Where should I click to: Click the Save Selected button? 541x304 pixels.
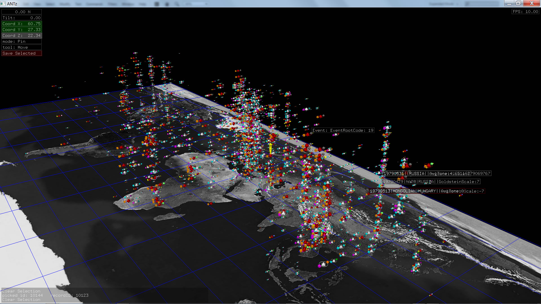click(x=21, y=53)
